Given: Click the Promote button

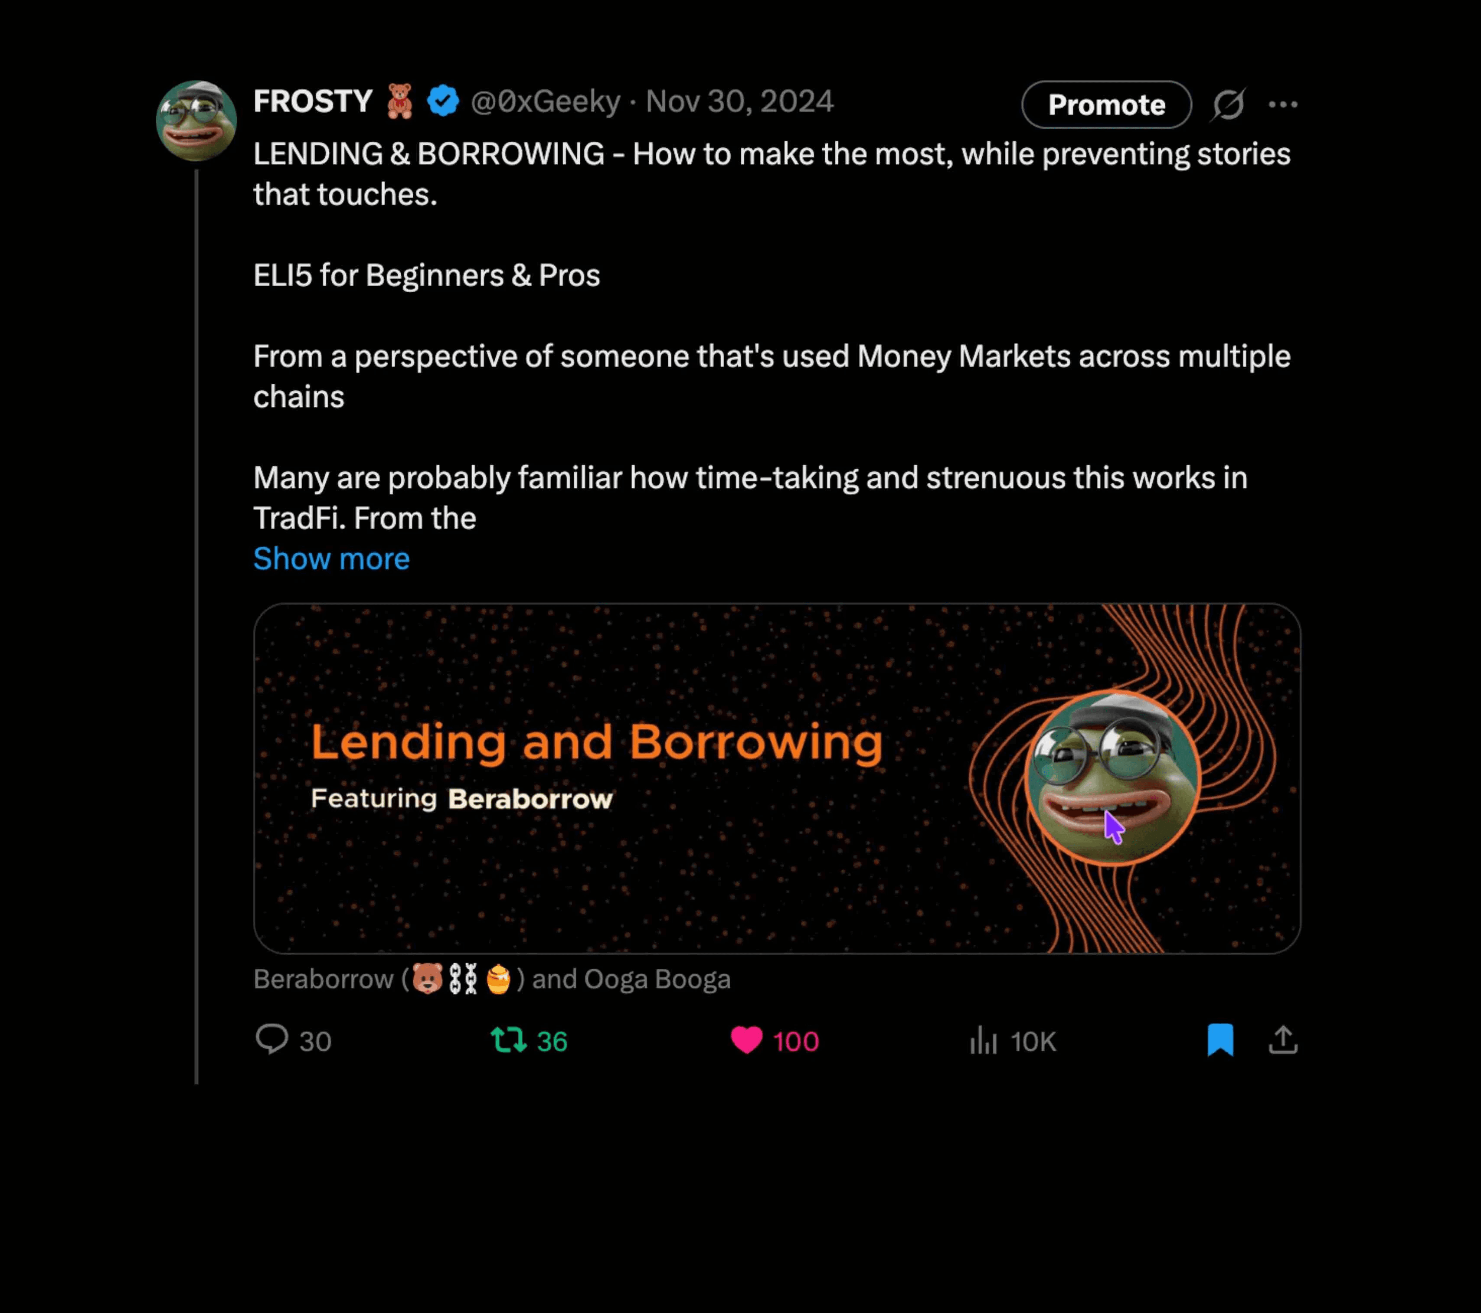Looking at the screenshot, I should click(x=1106, y=105).
